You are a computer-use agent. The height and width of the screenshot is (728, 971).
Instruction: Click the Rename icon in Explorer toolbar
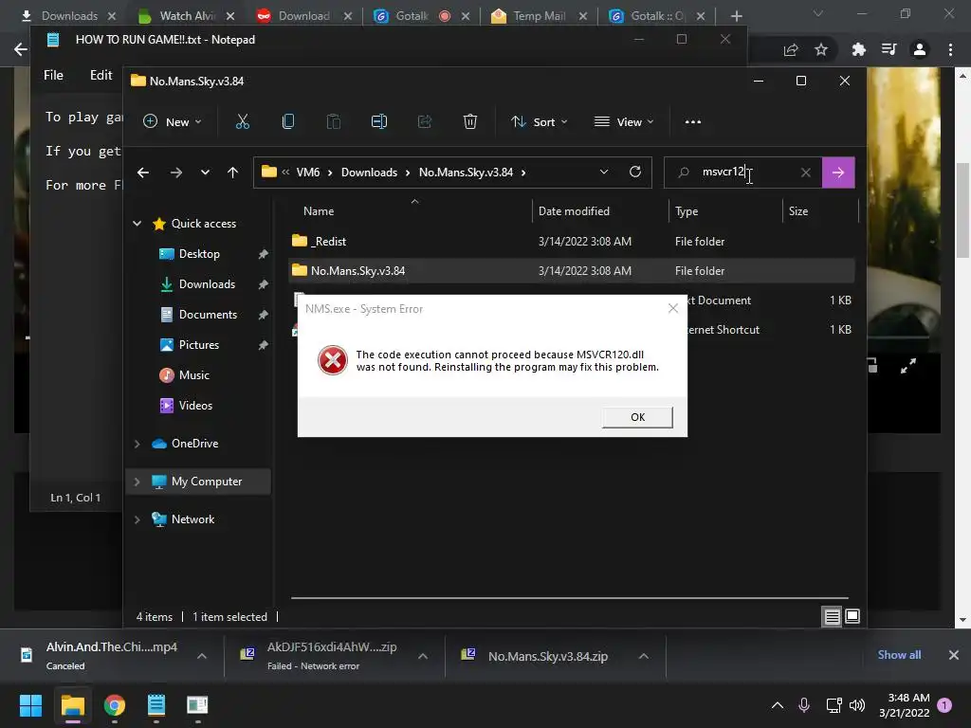379,122
